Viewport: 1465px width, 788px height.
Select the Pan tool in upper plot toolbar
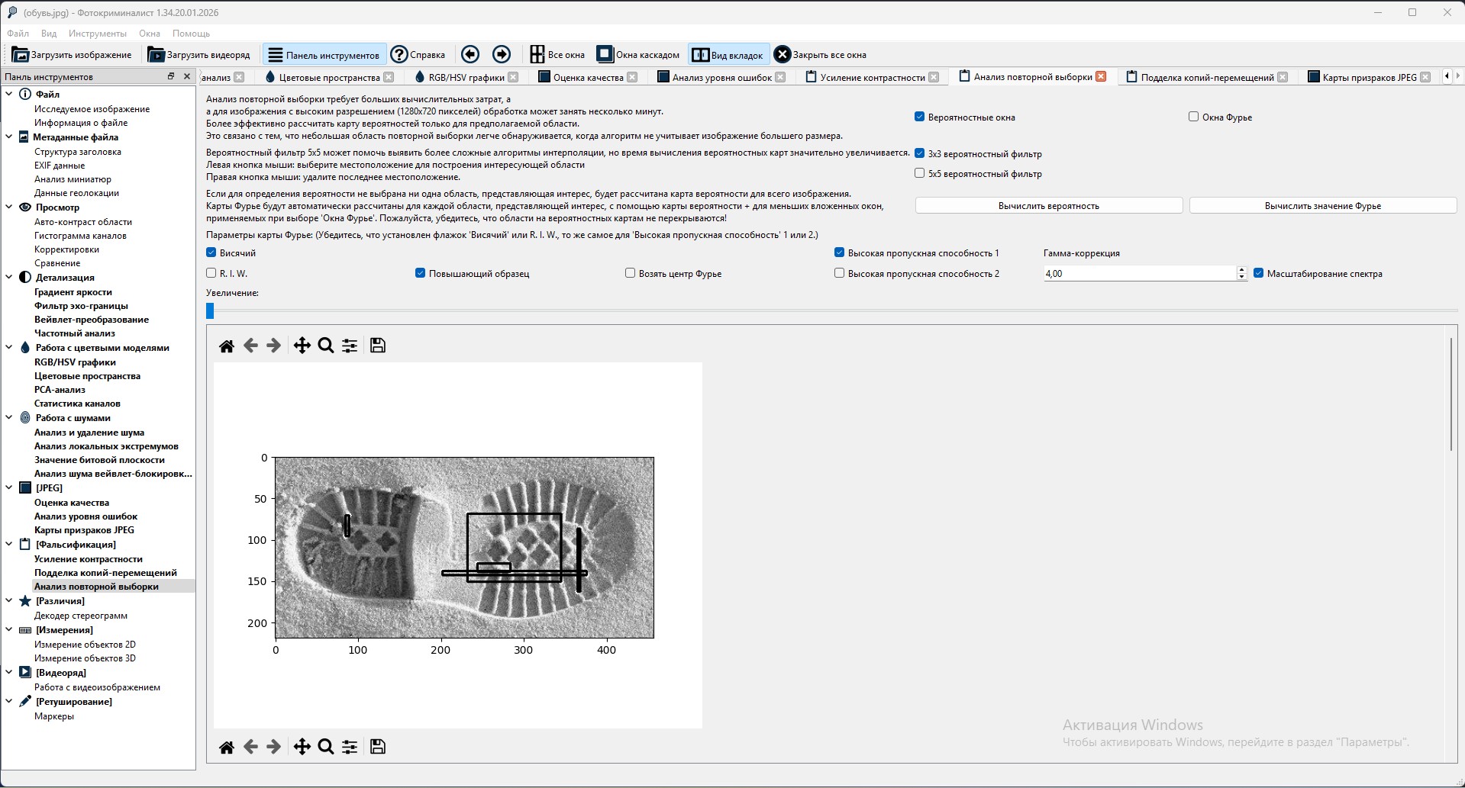coord(302,346)
